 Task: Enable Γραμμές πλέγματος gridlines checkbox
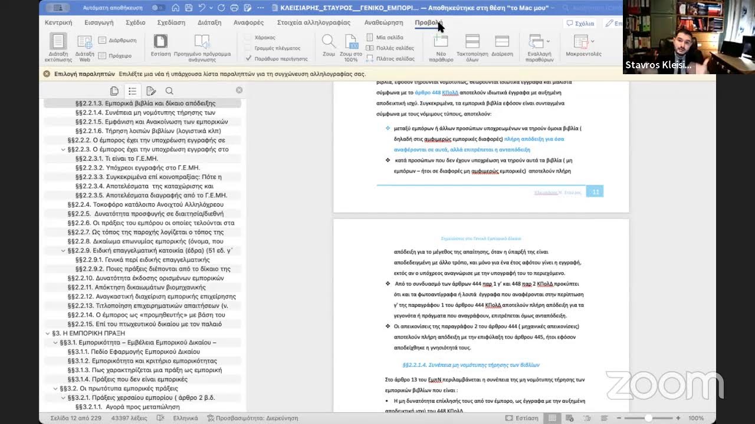click(249, 48)
